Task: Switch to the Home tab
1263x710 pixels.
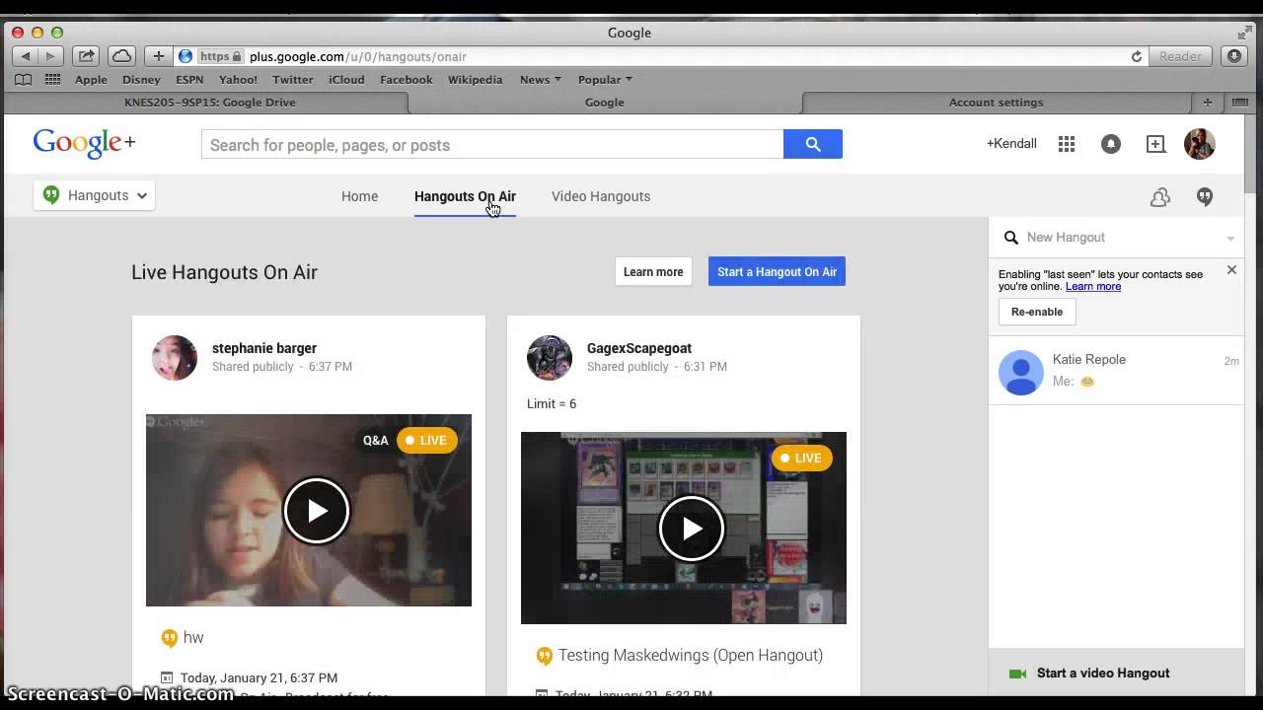Action: (x=359, y=196)
